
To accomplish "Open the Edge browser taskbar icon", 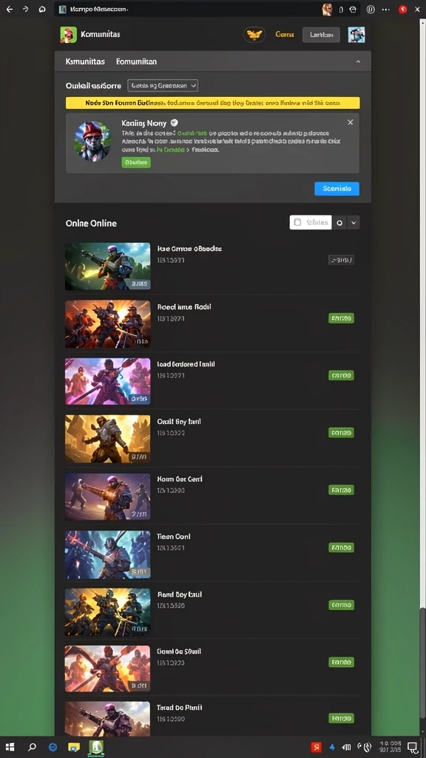I will (53, 747).
